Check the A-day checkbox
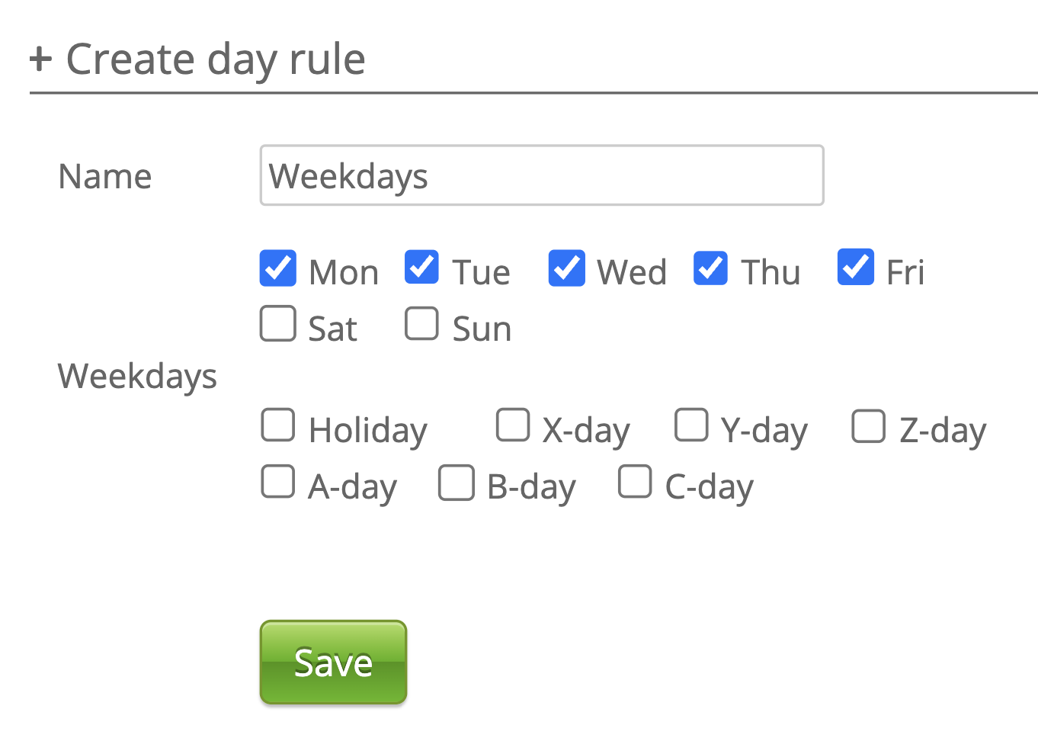The width and height of the screenshot is (1038, 738). 278,482
